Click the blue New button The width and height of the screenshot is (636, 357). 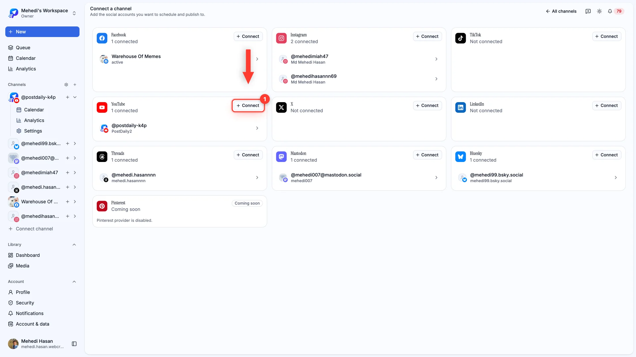pyautogui.click(x=42, y=32)
